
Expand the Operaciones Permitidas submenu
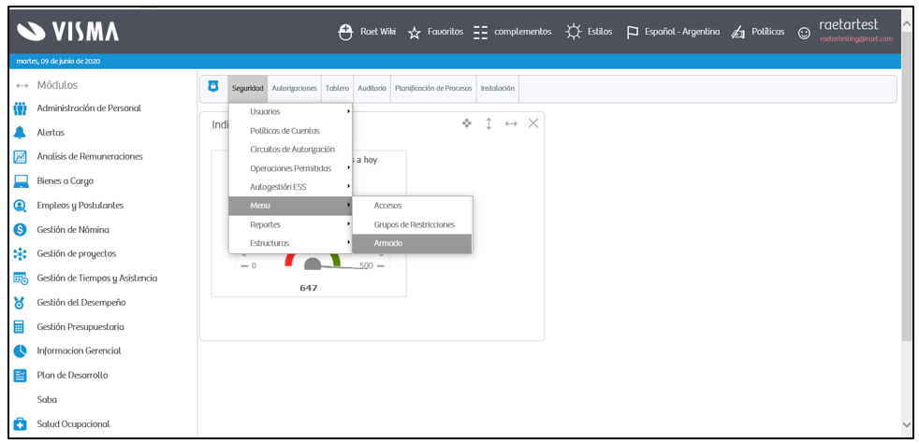click(x=290, y=168)
